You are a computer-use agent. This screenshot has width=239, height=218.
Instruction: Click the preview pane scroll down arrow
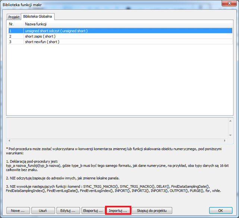(x=230, y=135)
